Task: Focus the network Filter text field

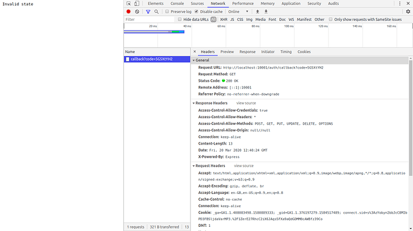Action: click(x=149, y=20)
